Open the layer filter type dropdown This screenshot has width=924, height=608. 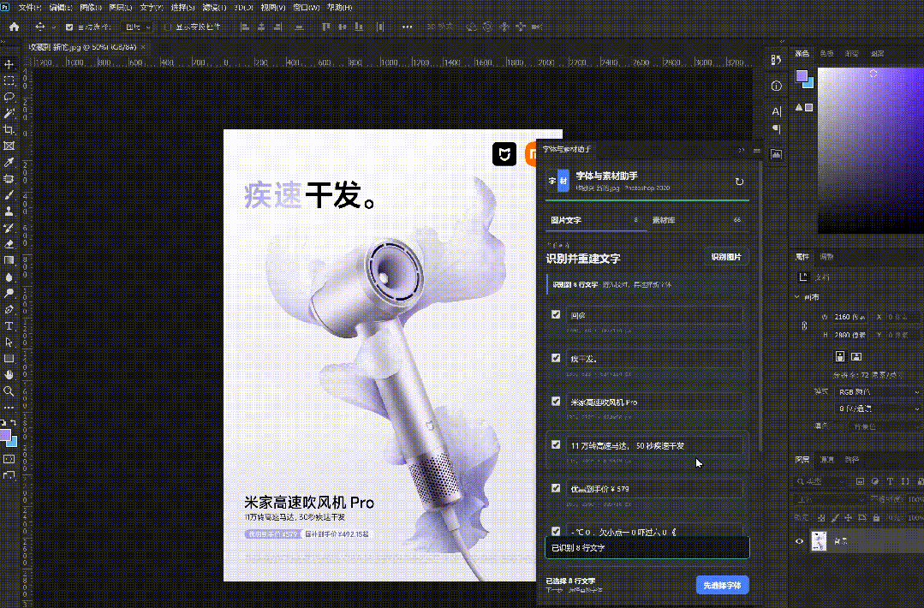[822, 482]
